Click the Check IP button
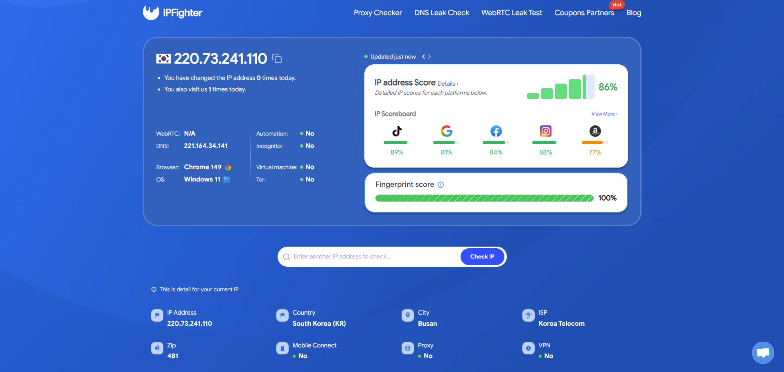Screen dimensions: 784x372 (482, 256)
